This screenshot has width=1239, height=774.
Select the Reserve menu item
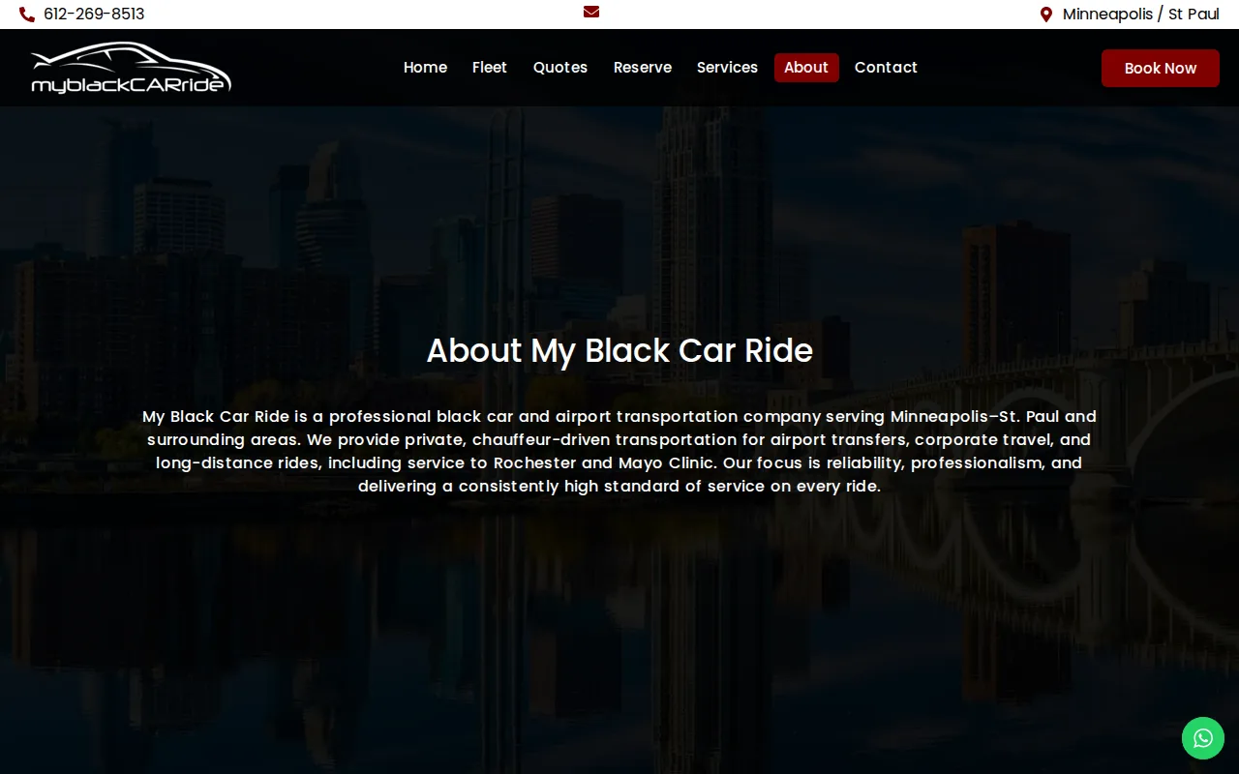pos(643,68)
